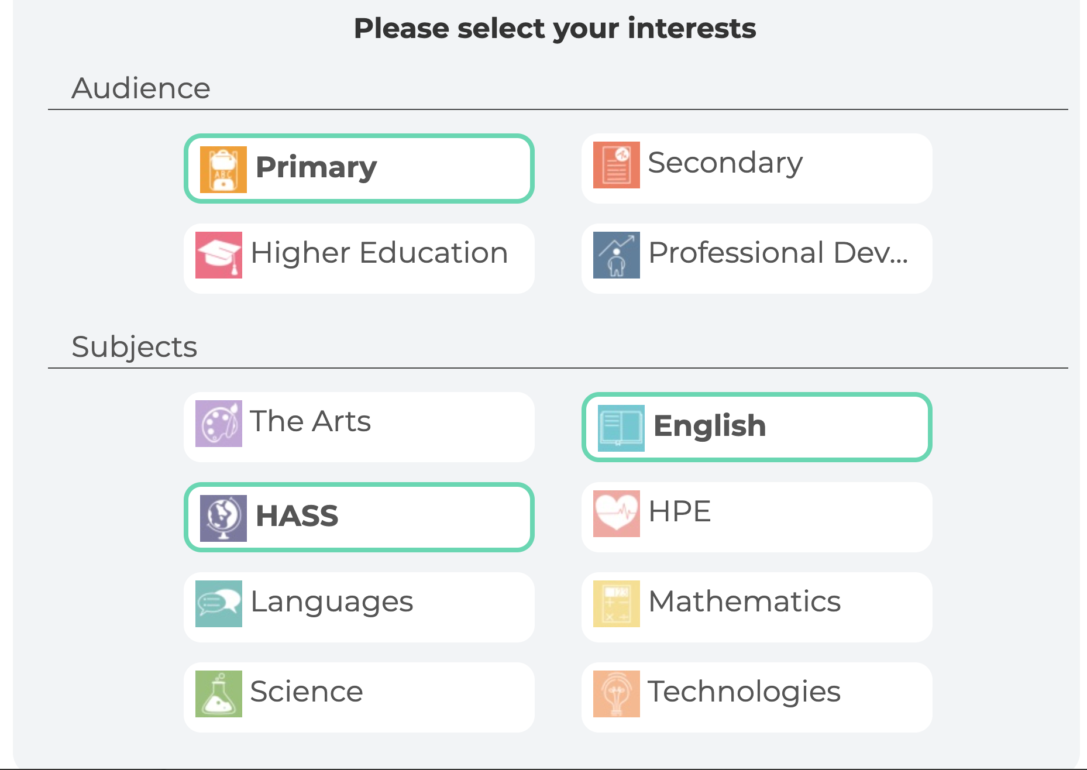Screen dimensions: 1087x770
Task: Click the Languages speech bubbles icon
Action: [218, 604]
